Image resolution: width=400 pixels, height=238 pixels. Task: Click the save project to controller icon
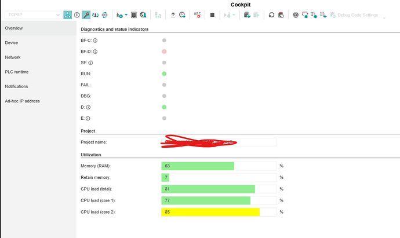[x=247, y=15]
